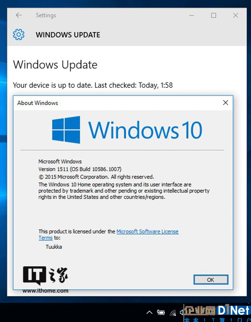Open the Wi-Fi network tray icon
251x322 pixels.
173,313
